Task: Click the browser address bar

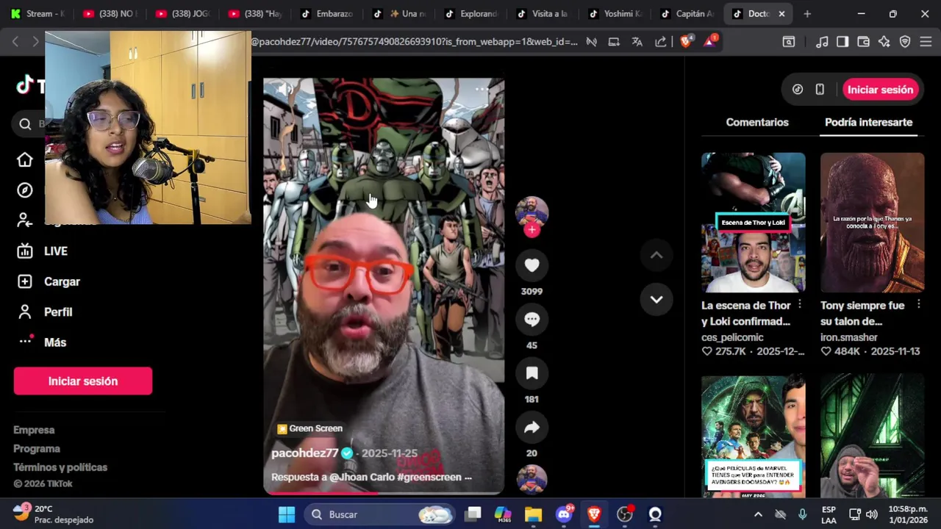Action: tap(415, 42)
